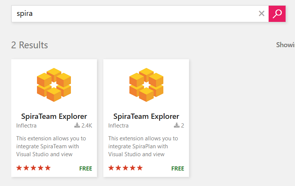
Task: Click the "integrate SpiraTeam" description text
Action: click(x=48, y=146)
